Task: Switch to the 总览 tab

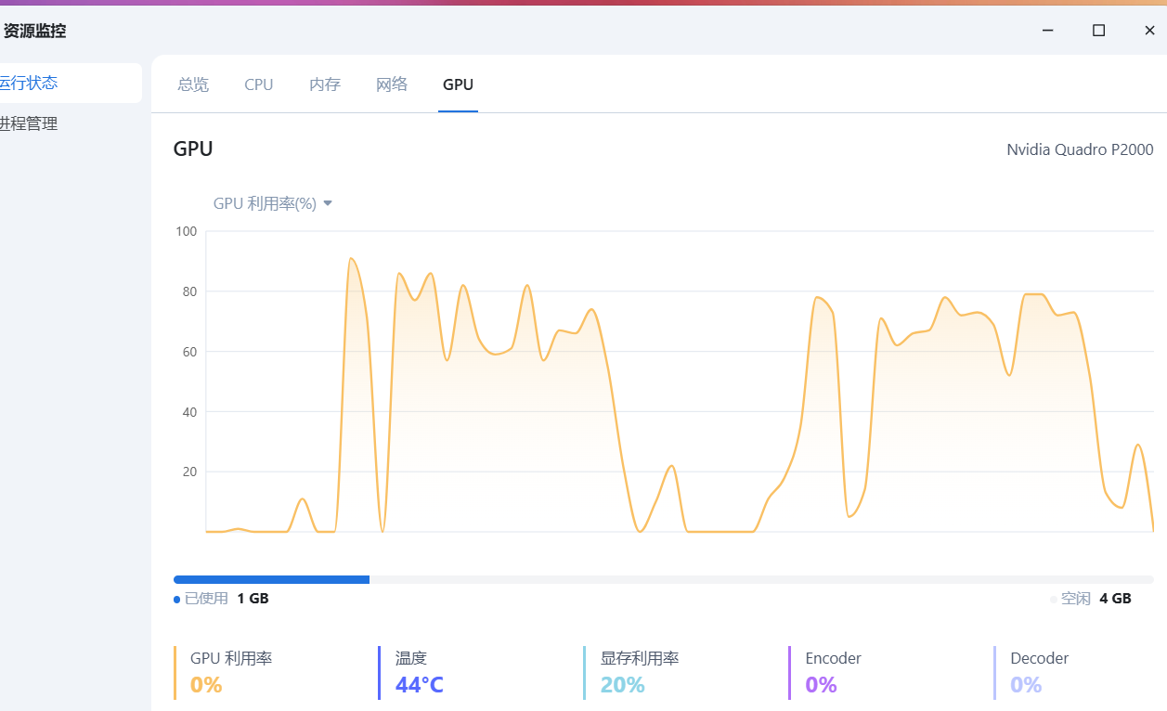Action: coord(193,84)
